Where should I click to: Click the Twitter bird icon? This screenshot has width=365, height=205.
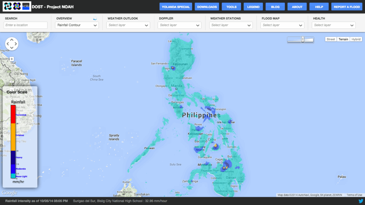[x=361, y=201]
